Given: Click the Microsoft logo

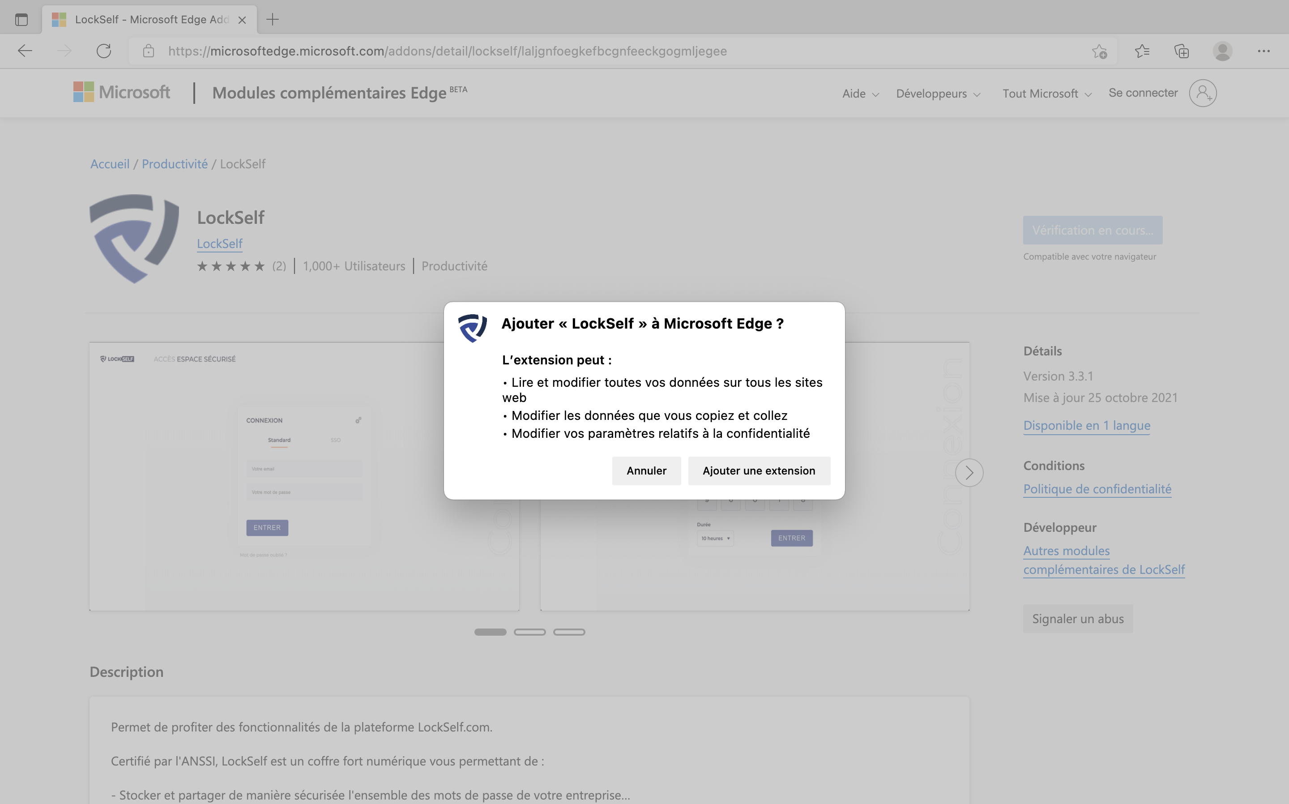Looking at the screenshot, I should [121, 92].
